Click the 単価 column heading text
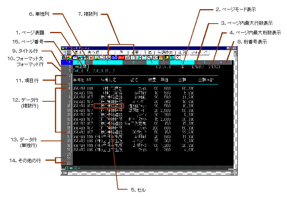Screen dimensions: 287x198 pyautogui.click(x=164, y=80)
